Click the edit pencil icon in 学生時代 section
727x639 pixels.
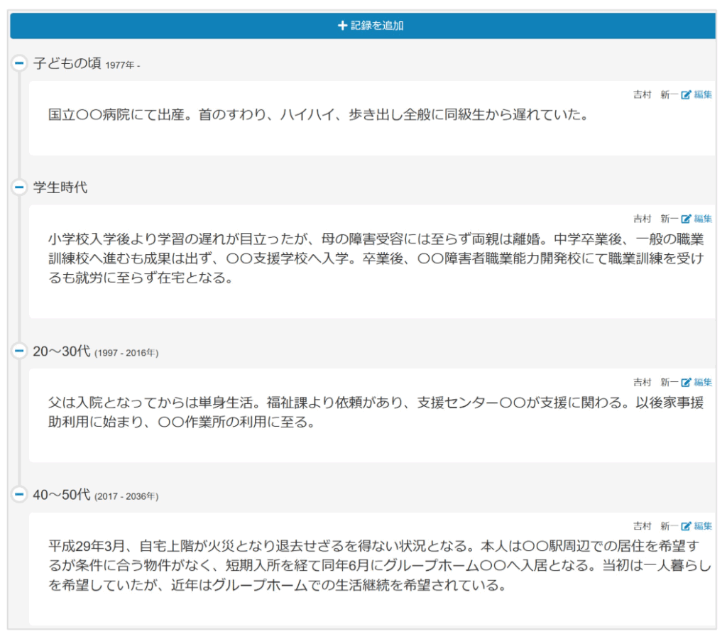pyautogui.click(x=686, y=219)
